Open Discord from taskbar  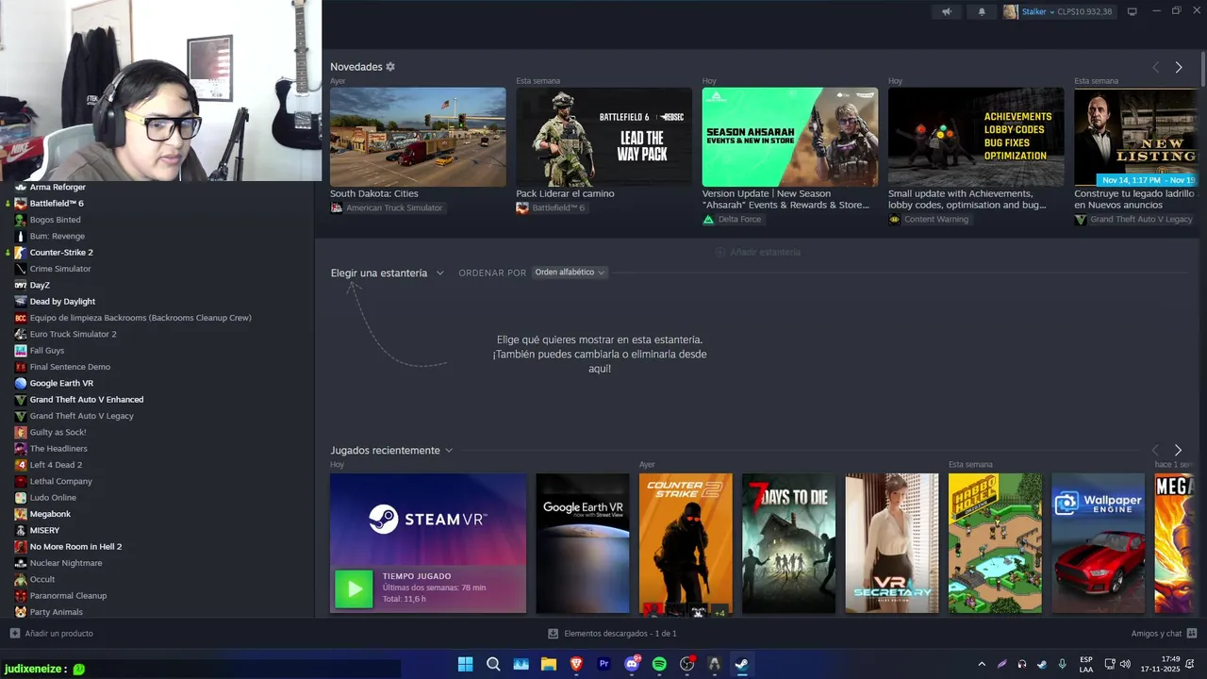pos(632,664)
